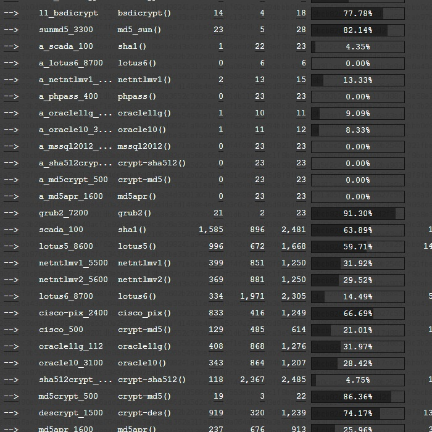Click the 77.78% progress bar
Image resolution: width=432 pixels, height=432 pixels.
pyautogui.click(x=357, y=13)
